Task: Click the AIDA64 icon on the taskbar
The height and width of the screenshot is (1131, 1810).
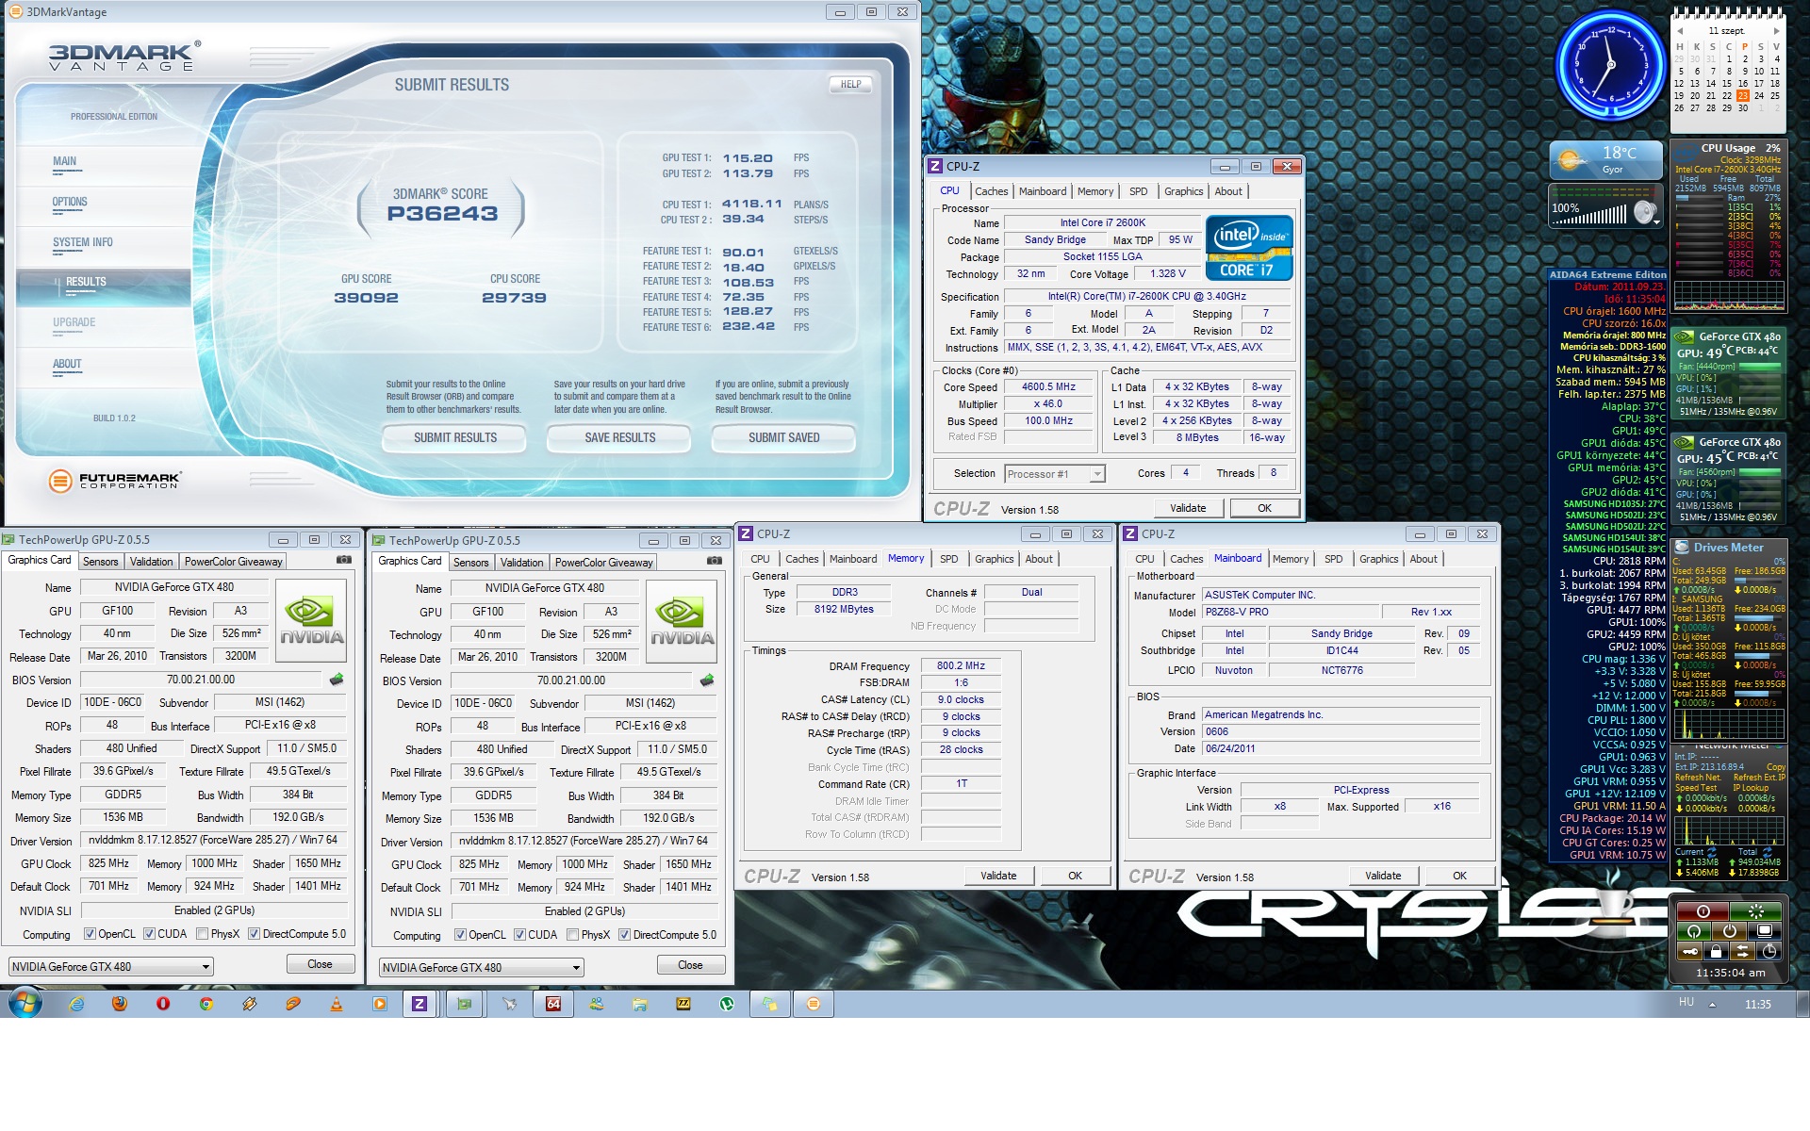Action: [553, 1004]
